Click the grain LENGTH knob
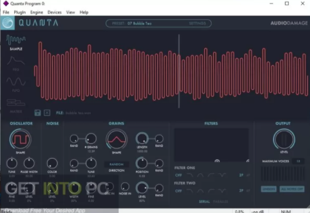310x213 pixels. point(142,138)
